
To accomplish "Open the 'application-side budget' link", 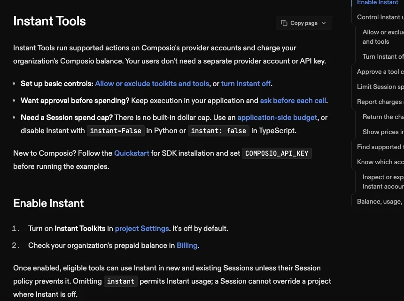I will click(x=277, y=118).
